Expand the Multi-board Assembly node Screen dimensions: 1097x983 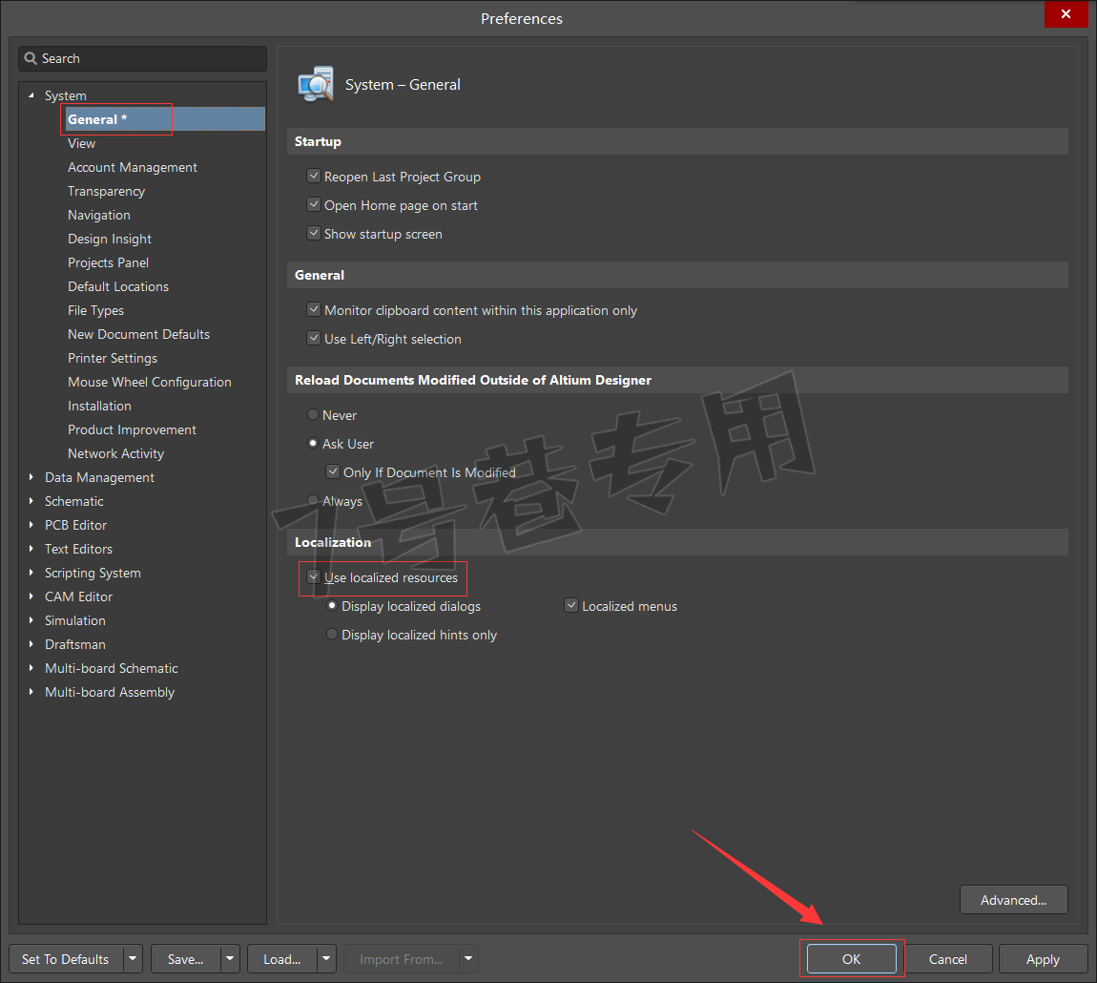31,692
